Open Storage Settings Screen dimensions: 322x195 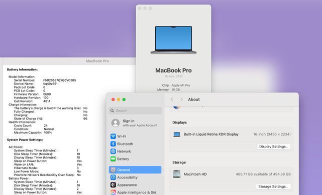tap(273, 186)
